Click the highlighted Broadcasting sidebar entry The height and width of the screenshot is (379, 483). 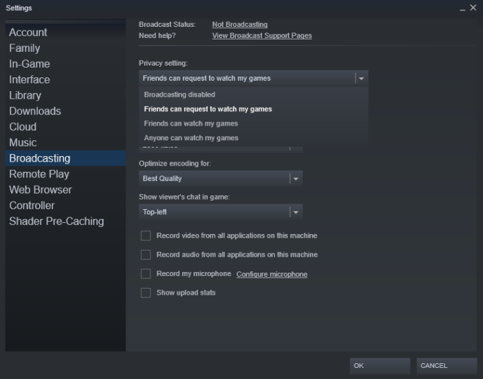coord(66,158)
